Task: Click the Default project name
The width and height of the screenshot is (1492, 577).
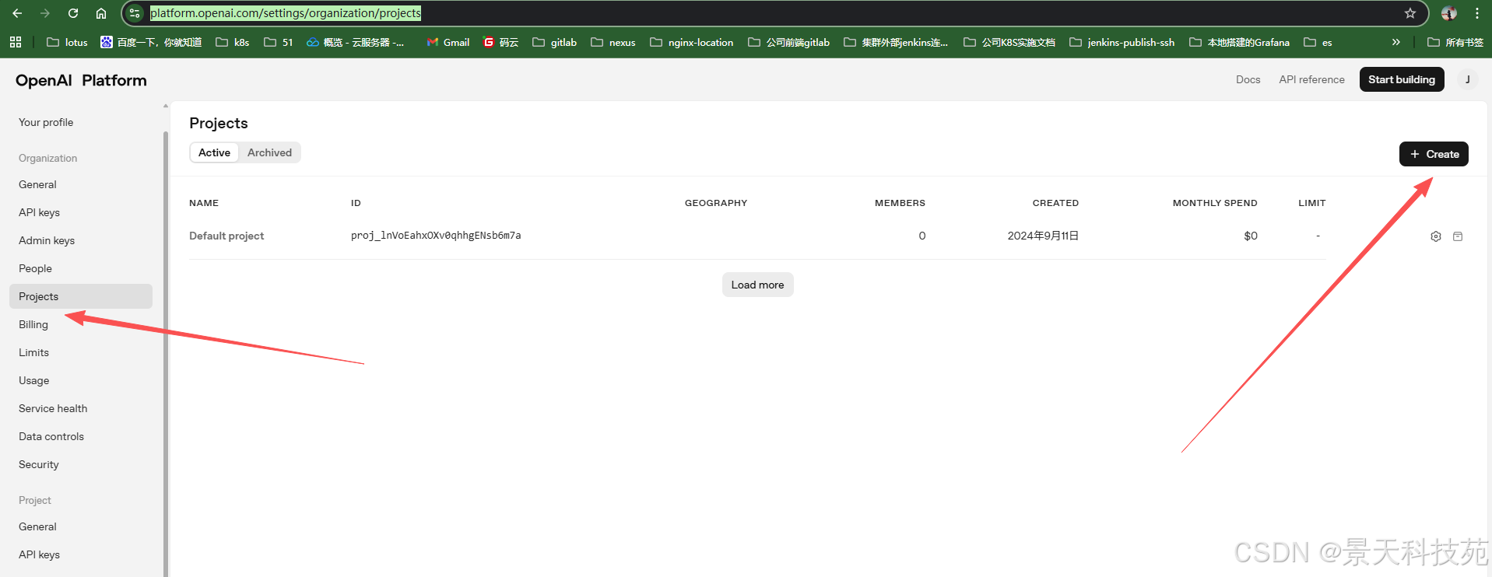Action: tap(226, 236)
